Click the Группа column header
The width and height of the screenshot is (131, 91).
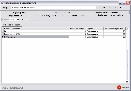(x=95, y=29)
